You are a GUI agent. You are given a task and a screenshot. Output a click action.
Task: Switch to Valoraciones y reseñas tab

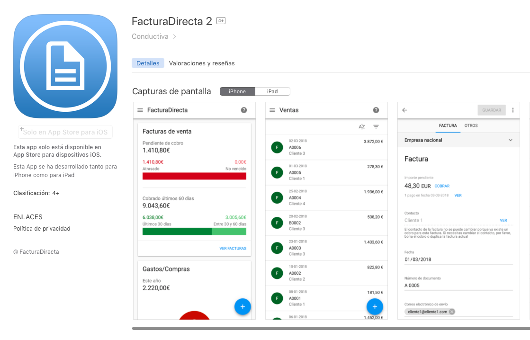pos(202,63)
